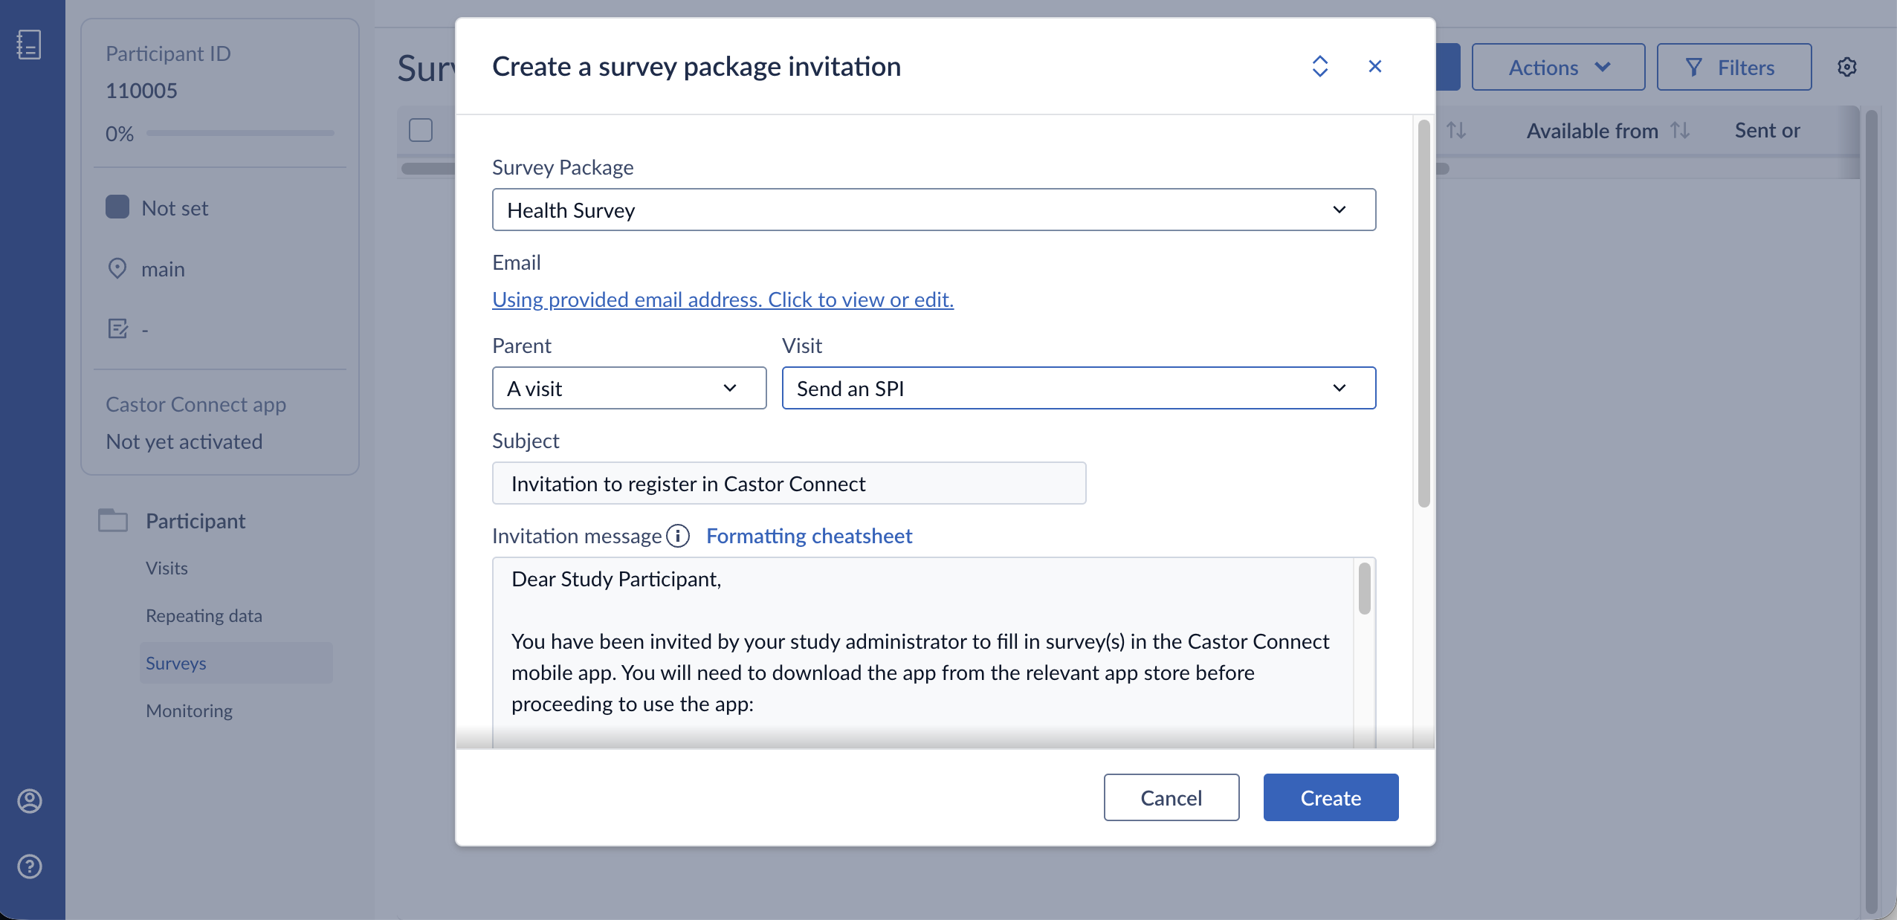Select Visits in the Participant menu
Screen dimensions: 1897x920
point(167,568)
